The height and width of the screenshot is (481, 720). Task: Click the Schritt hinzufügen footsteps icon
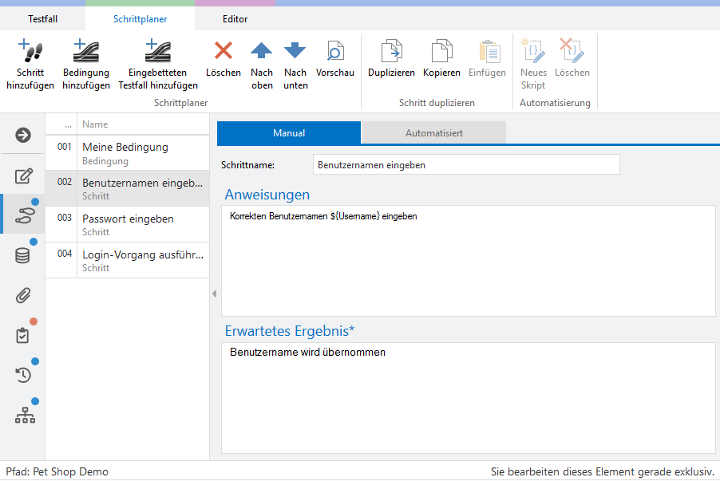coord(30,52)
